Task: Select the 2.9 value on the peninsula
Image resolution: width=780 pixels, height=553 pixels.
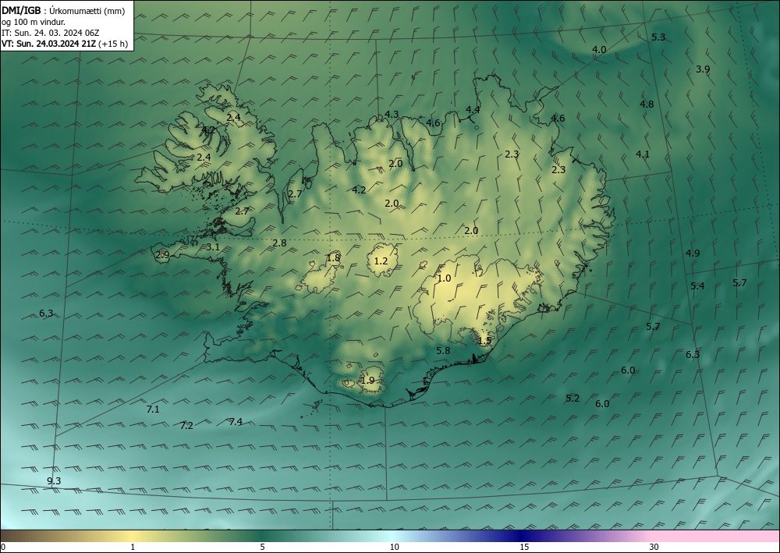Action: [x=162, y=255]
